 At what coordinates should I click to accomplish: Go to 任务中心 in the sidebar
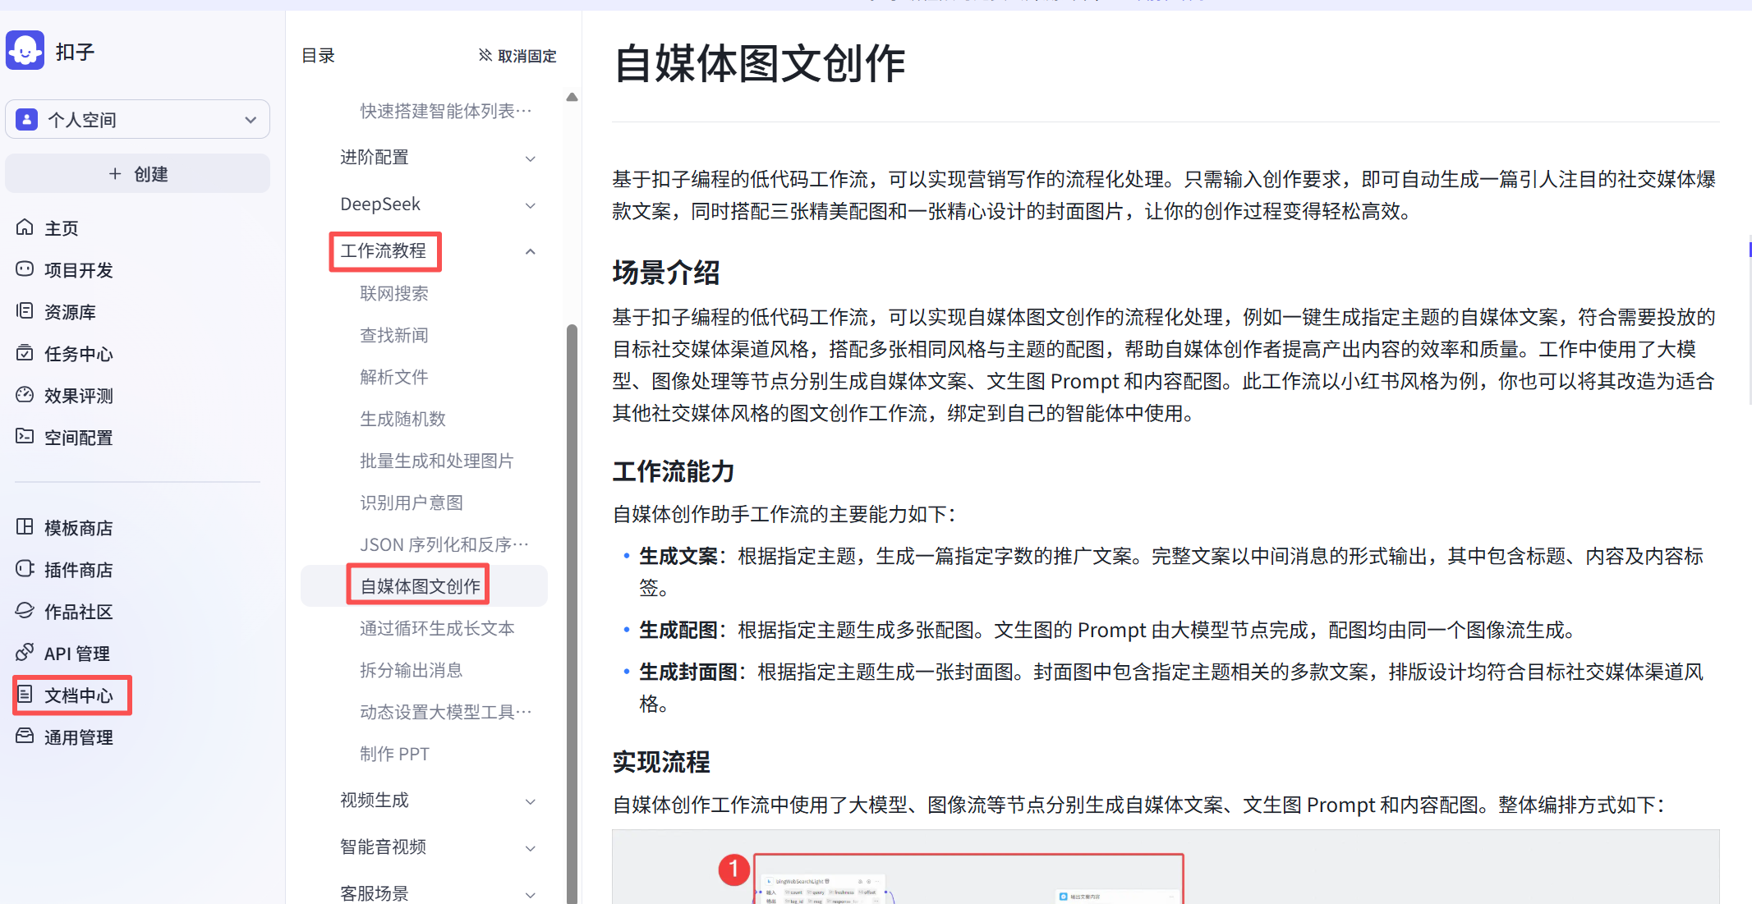[78, 354]
